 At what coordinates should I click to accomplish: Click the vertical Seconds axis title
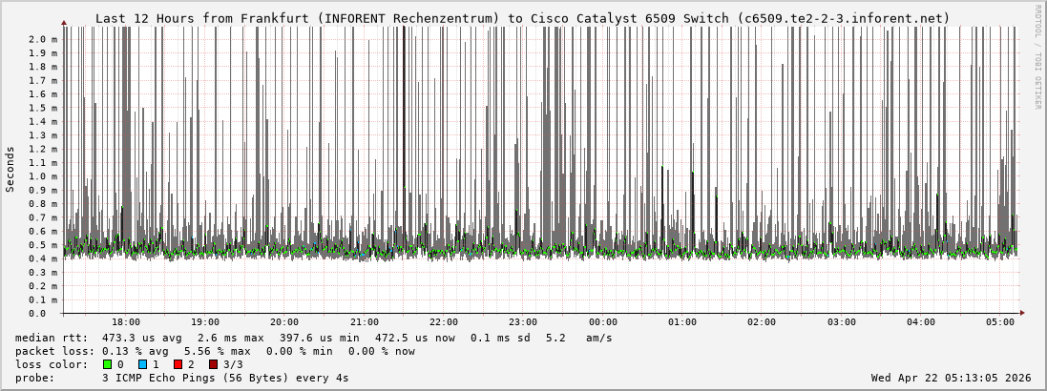(x=10, y=169)
